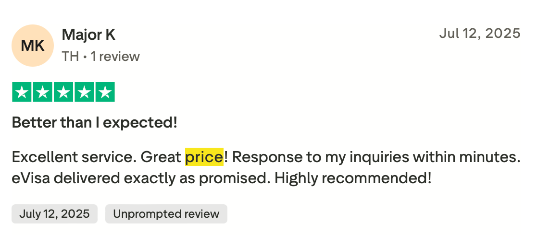Click the TH country code

click(70, 57)
